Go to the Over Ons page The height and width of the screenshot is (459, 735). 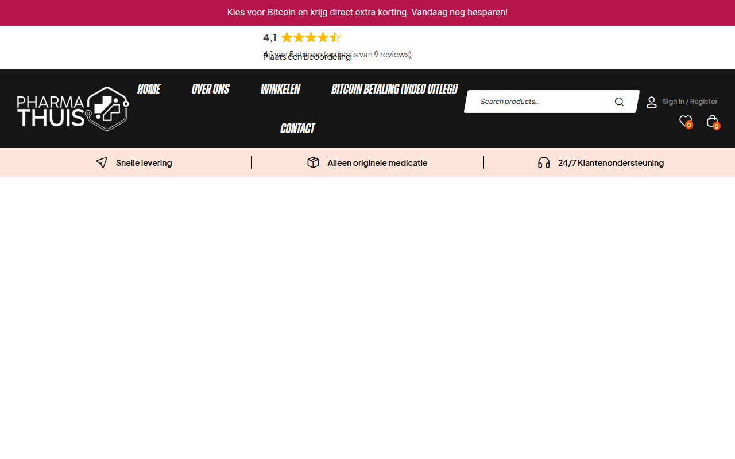[210, 89]
